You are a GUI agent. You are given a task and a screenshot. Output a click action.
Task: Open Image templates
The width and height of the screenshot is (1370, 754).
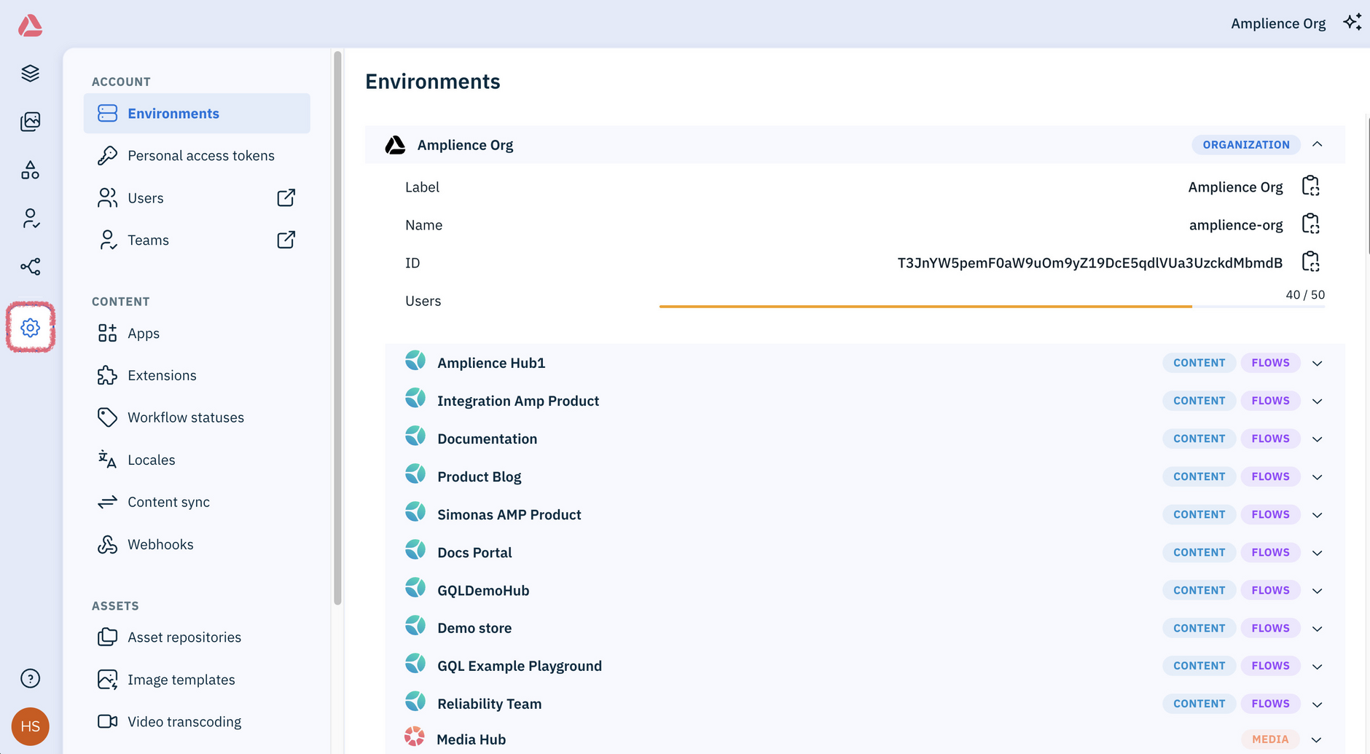(197, 680)
